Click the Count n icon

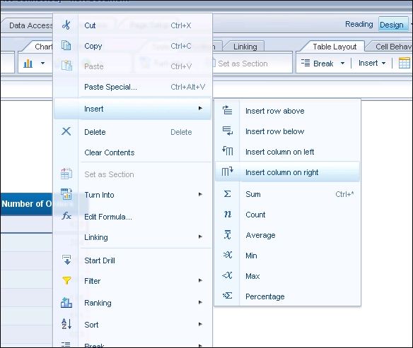[228, 214]
